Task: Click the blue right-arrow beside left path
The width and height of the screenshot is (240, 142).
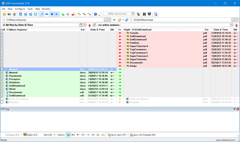Action: coord(114,20)
